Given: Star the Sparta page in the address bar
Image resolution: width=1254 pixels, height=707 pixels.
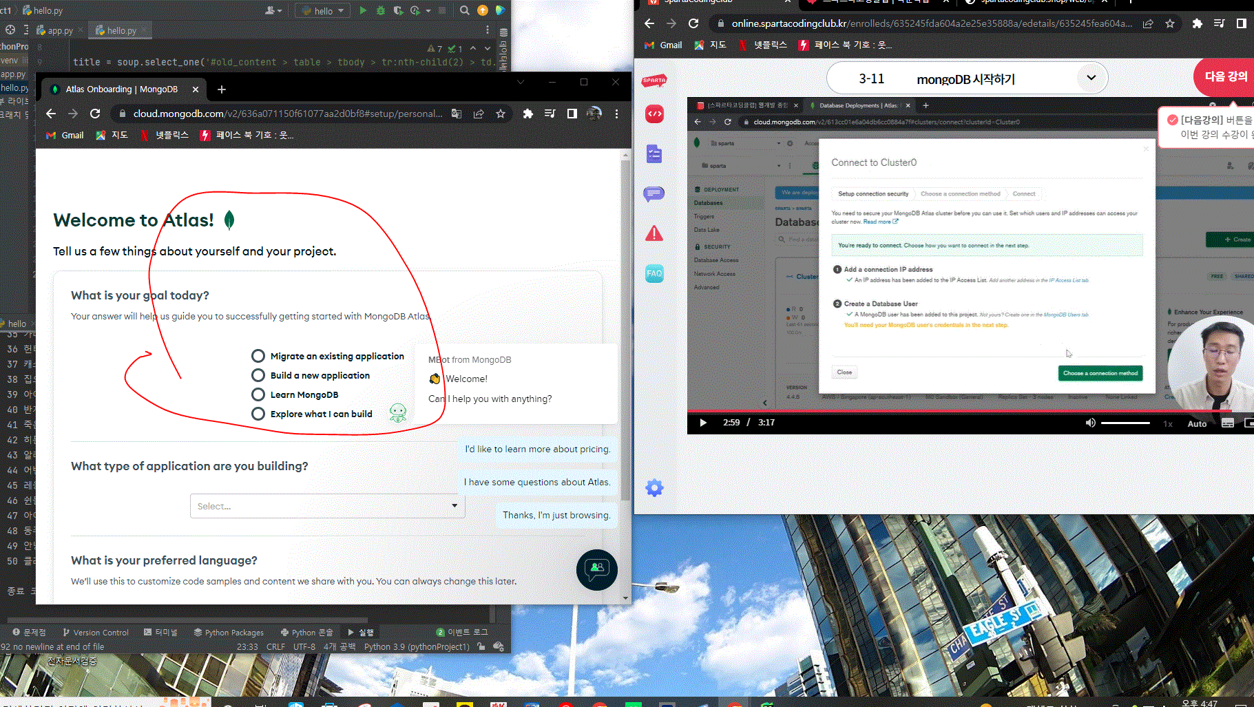Looking at the screenshot, I should click(x=1170, y=23).
